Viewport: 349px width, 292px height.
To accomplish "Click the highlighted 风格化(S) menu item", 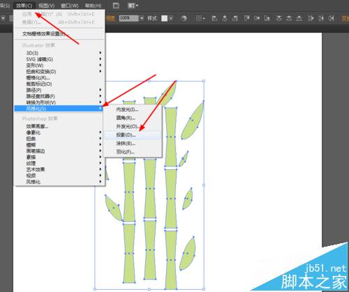I will pyautogui.click(x=59, y=109).
